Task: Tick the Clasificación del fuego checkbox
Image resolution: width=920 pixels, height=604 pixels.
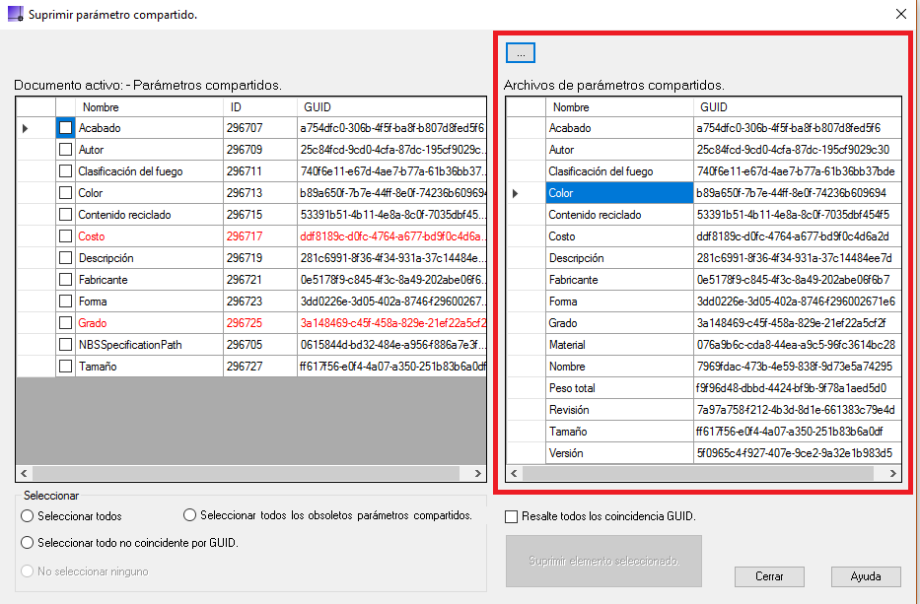Action: [x=66, y=171]
